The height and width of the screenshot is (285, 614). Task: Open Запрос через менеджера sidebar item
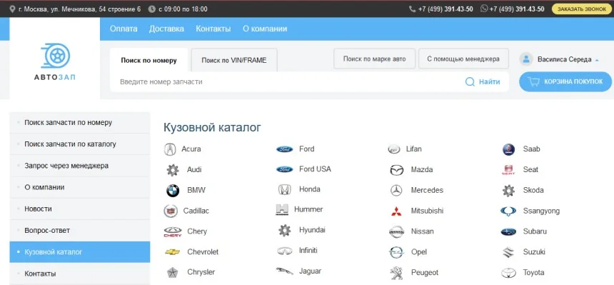coord(80,166)
